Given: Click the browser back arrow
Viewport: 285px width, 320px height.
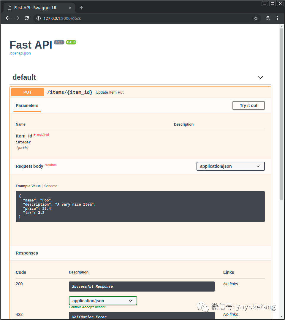Looking at the screenshot, I should pos(8,18).
